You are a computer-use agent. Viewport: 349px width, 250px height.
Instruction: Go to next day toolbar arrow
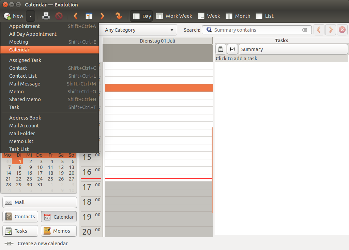[x=102, y=16]
